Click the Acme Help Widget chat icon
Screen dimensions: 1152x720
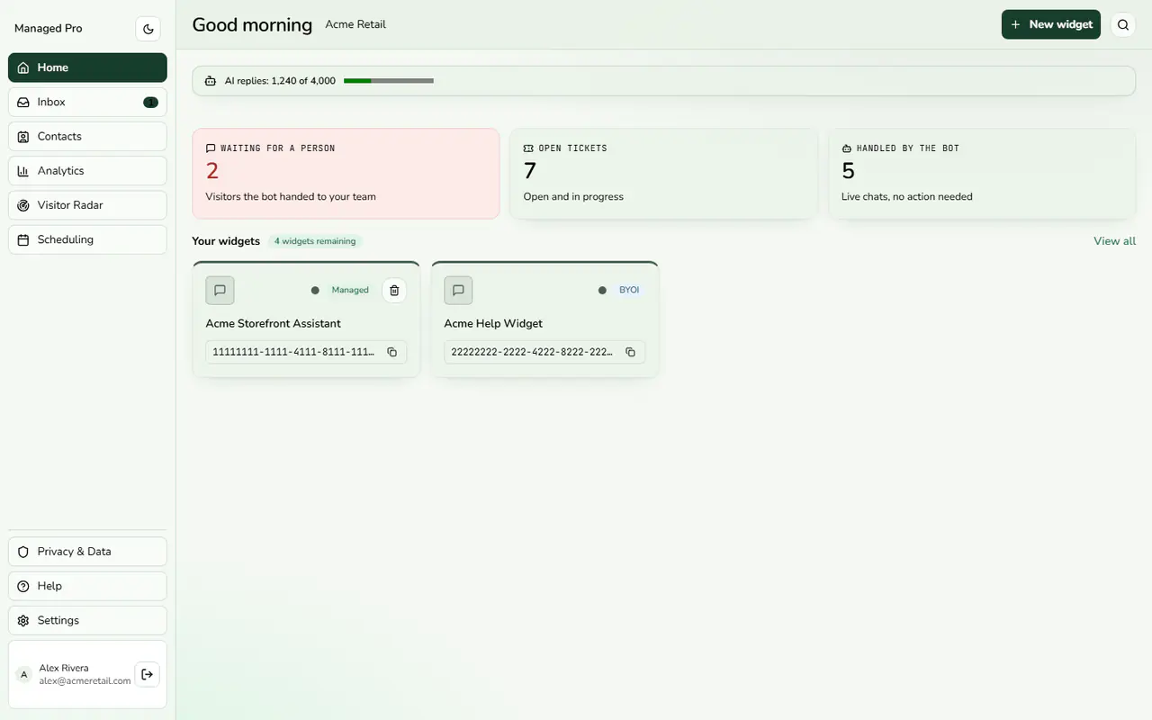pyautogui.click(x=458, y=291)
